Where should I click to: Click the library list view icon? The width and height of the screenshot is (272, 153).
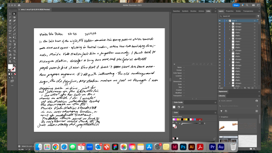[257, 111]
